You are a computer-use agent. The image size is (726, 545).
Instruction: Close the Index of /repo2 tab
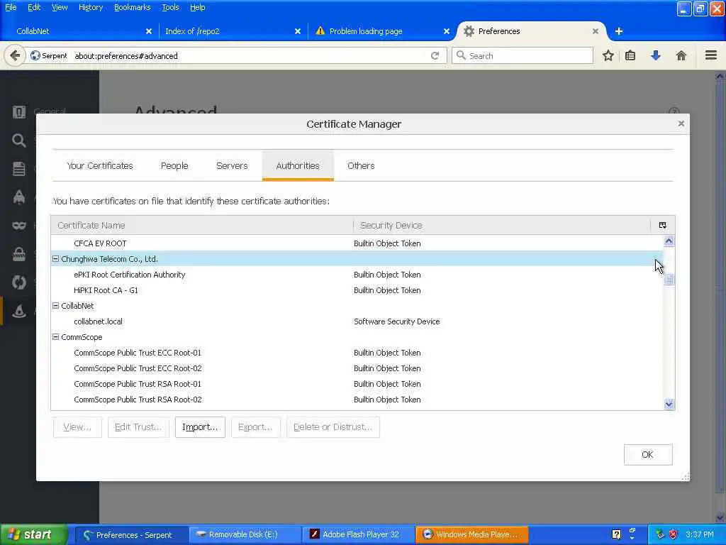pyautogui.click(x=298, y=31)
